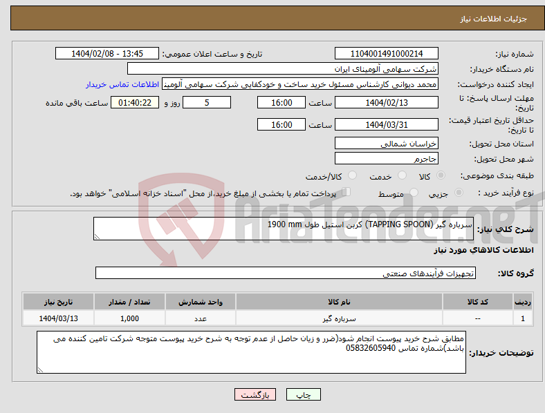Click the شماره نیاز number field
Image resolution: width=545 pixels, height=413 pixels.
pyautogui.click(x=386, y=53)
